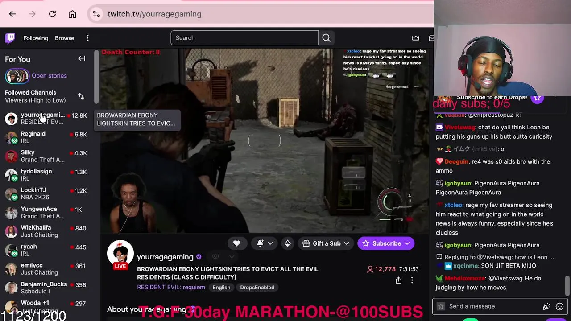Open Benjamin_Bucks Schedule I channel

(x=47, y=288)
